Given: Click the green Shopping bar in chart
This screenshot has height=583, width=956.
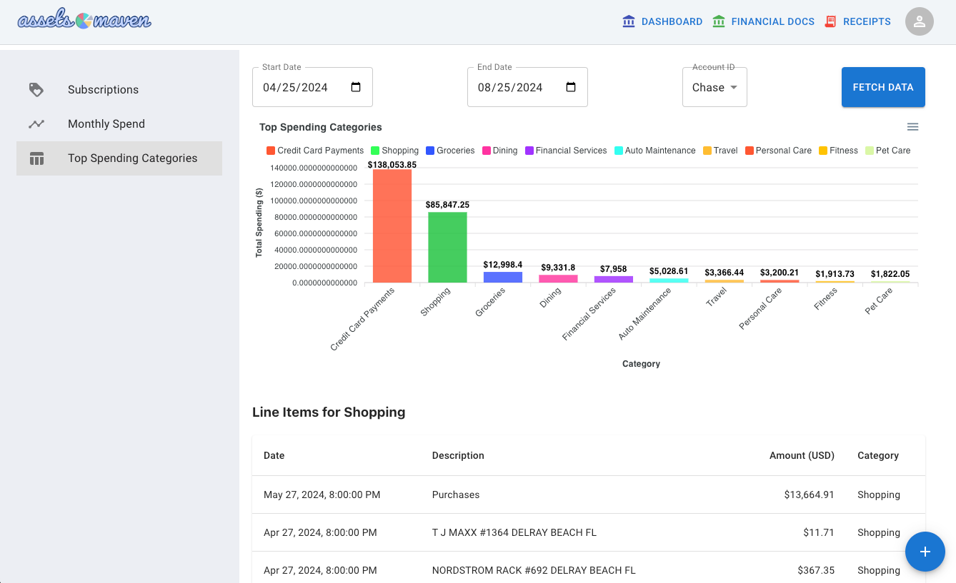Looking at the screenshot, I should (447, 247).
